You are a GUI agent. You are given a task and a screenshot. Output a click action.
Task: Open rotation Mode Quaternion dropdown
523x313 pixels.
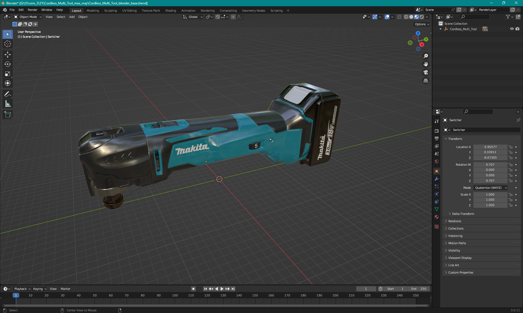click(x=490, y=188)
